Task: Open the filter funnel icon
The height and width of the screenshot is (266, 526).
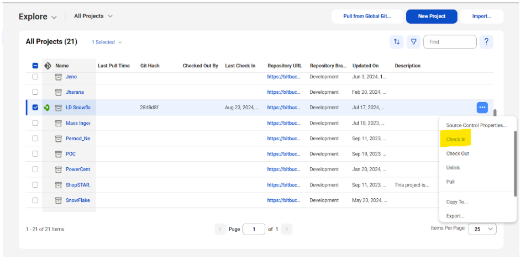Action: point(413,42)
